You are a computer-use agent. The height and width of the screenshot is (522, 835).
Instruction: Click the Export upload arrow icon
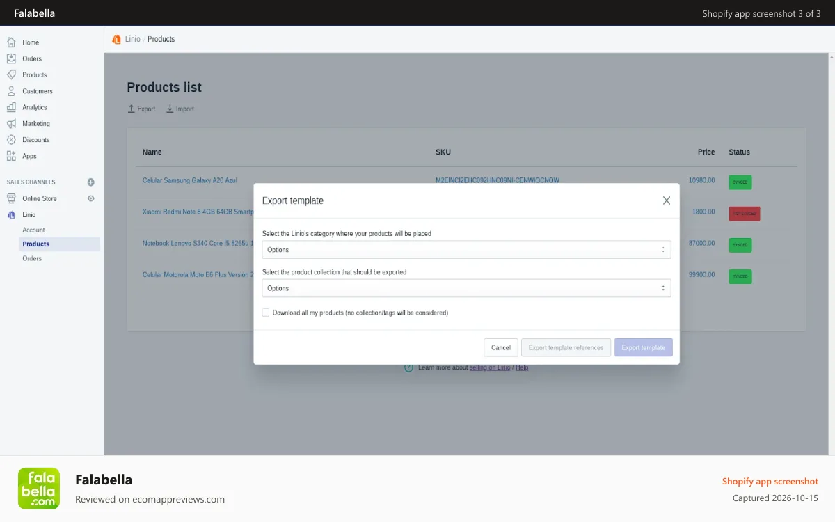[x=132, y=109]
